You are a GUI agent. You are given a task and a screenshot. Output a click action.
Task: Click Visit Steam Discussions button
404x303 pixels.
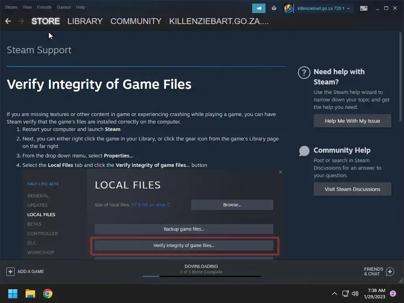[352, 189]
